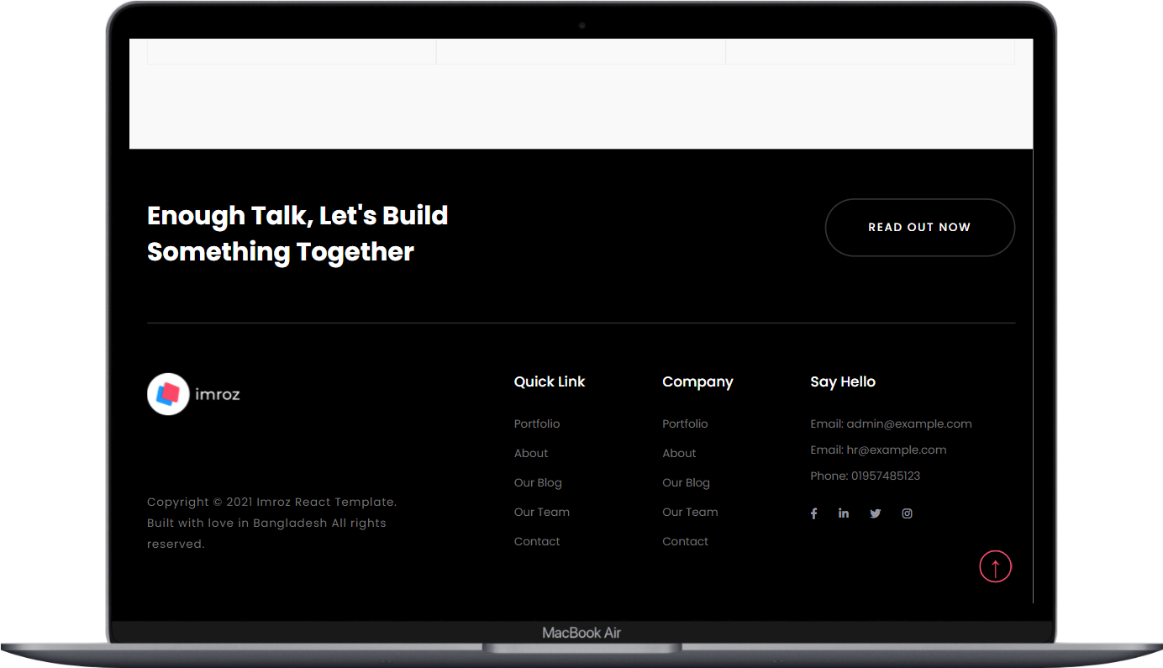The image size is (1163, 668).
Task: Open Contact under Company
Action: [x=685, y=542]
